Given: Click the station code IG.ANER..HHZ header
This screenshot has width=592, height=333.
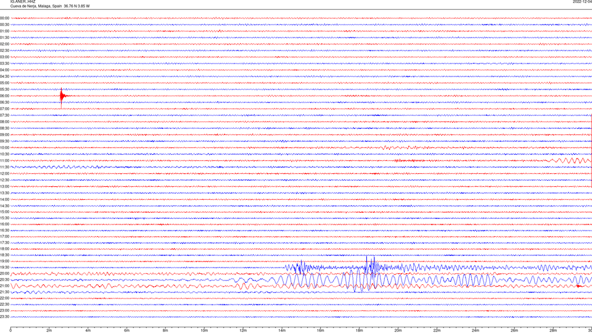Looking at the screenshot, I should 23,1.
